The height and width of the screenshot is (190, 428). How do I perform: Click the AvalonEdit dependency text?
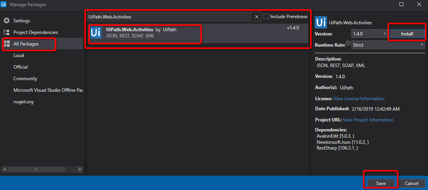pyautogui.click(x=336, y=136)
